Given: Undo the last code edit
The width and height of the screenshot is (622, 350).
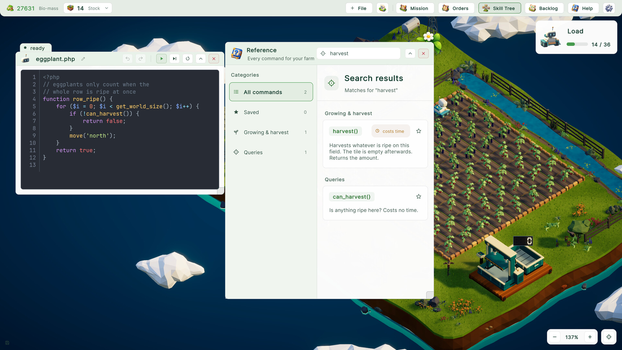Looking at the screenshot, I should 128,59.
